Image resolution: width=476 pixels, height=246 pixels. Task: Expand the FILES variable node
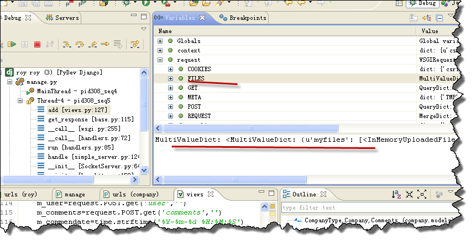(171, 79)
